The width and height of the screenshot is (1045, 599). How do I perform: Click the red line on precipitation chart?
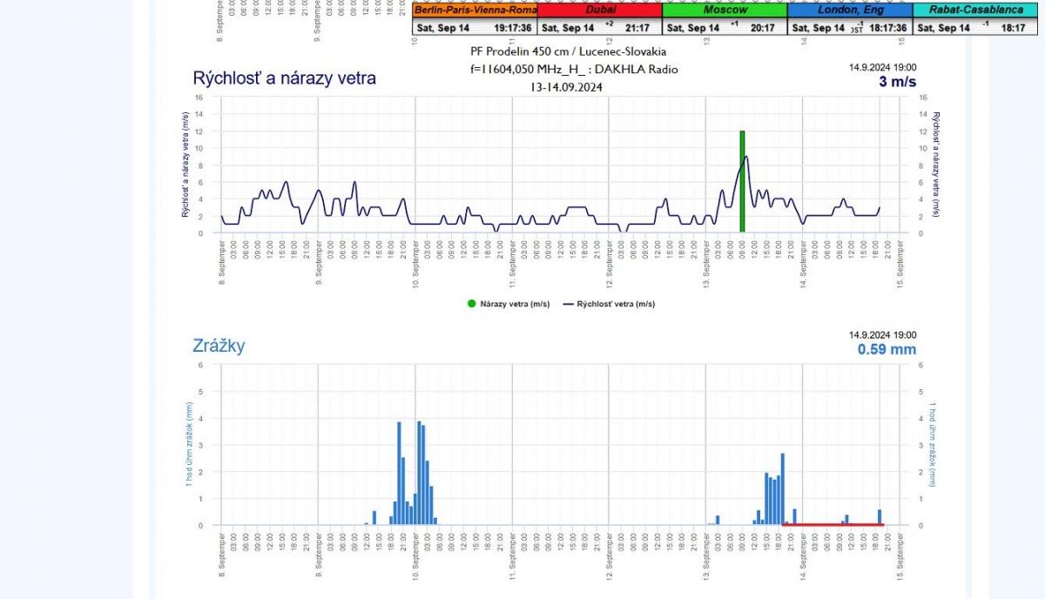pyautogui.click(x=833, y=524)
